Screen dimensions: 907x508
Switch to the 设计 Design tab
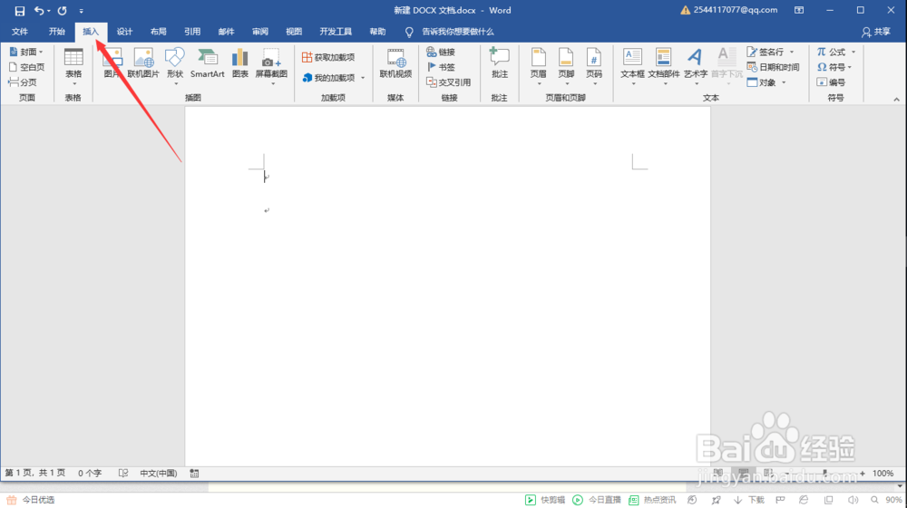coord(124,32)
